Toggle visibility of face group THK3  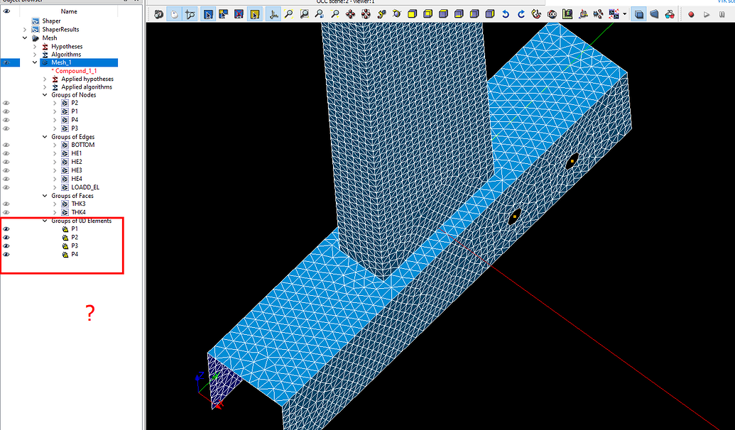[6, 204]
